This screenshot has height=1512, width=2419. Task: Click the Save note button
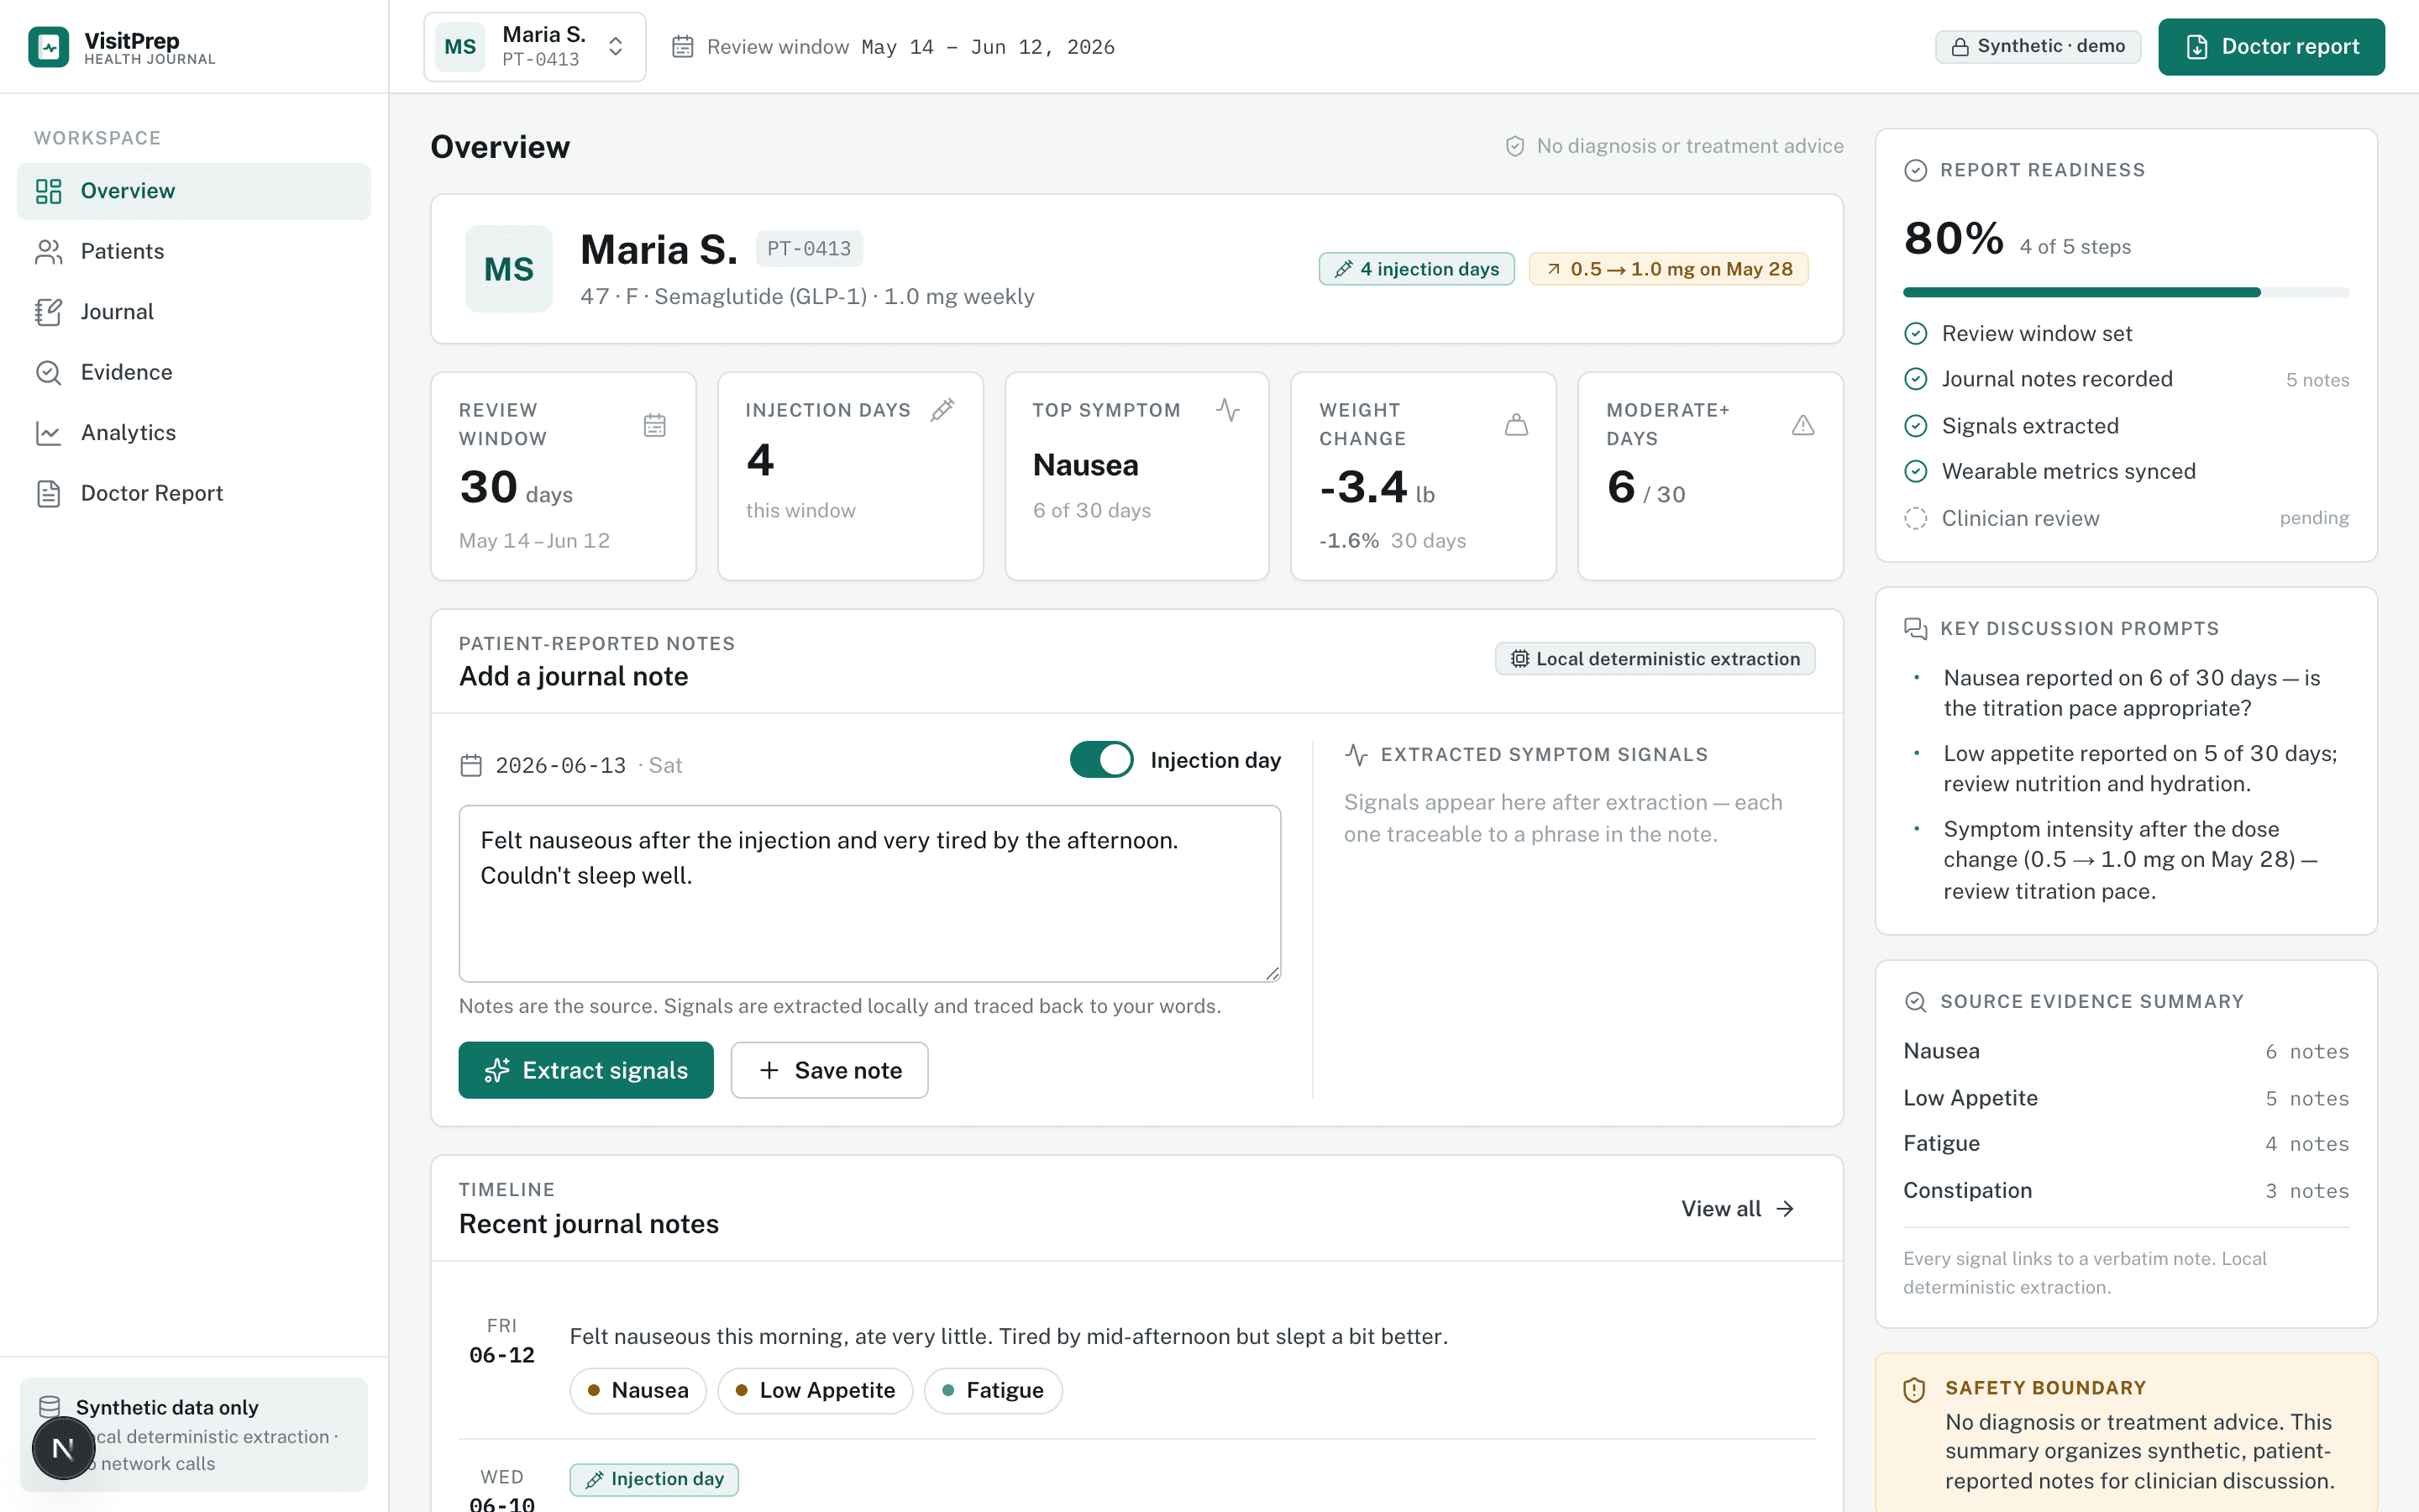point(830,1070)
